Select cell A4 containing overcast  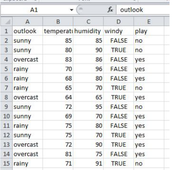click(27, 59)
